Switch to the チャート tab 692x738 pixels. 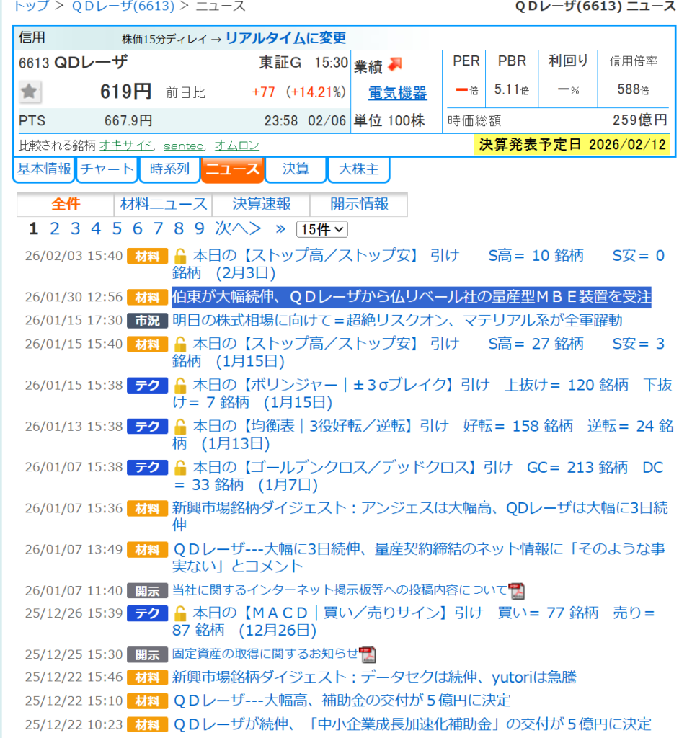pos(107,169)
